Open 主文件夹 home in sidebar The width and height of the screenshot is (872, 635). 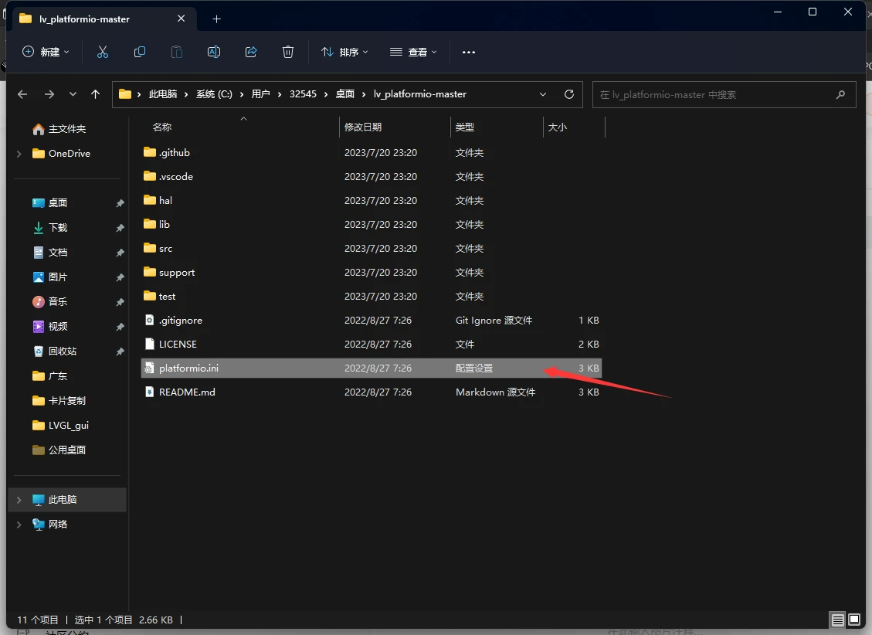[x=66, y=129]
